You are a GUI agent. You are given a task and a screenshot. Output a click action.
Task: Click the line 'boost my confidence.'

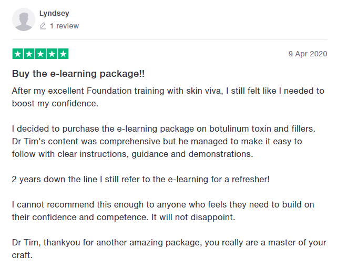click(x=55, y=104)
